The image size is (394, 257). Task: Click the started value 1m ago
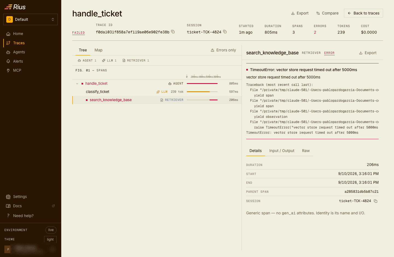(246, 32)
